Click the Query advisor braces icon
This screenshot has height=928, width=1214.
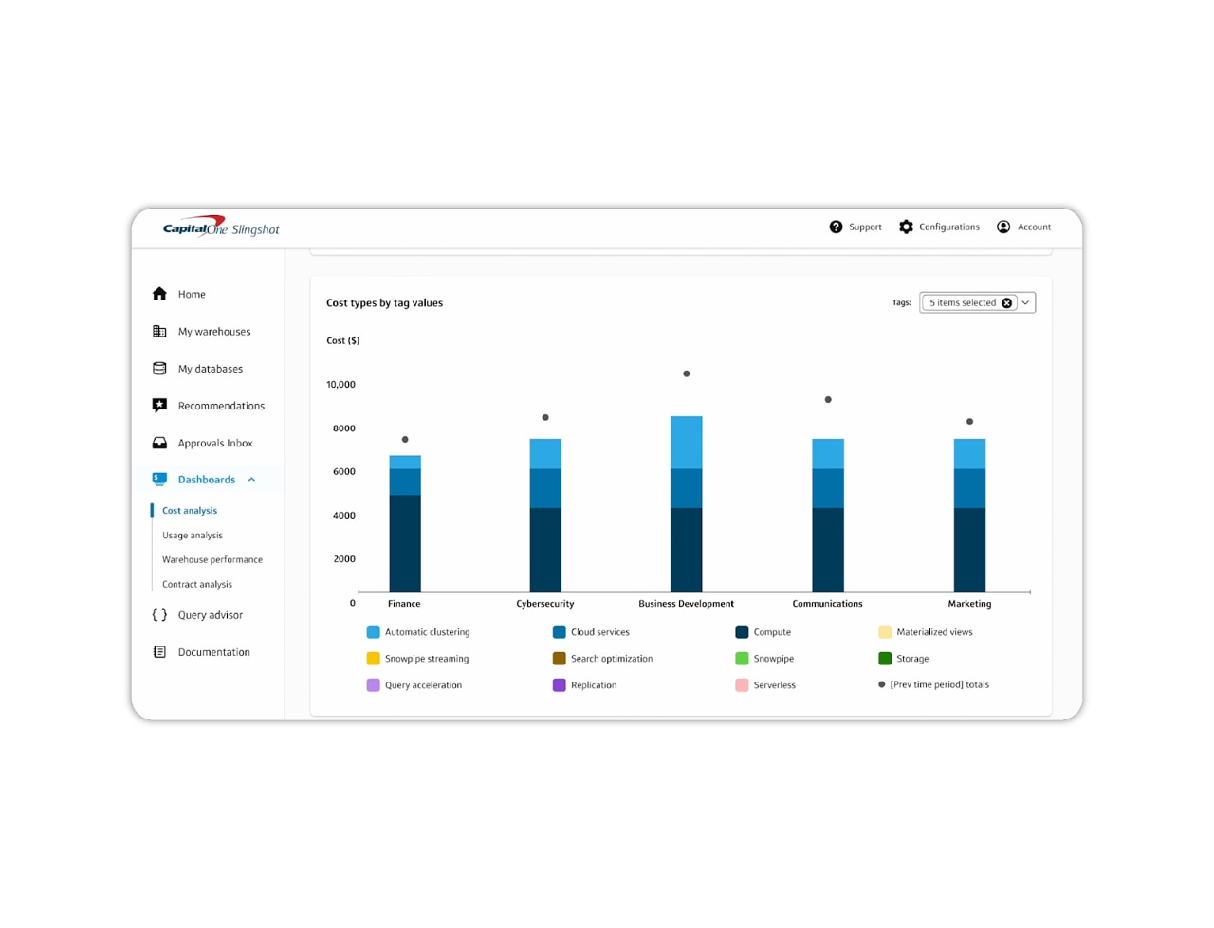coord(160,614)
